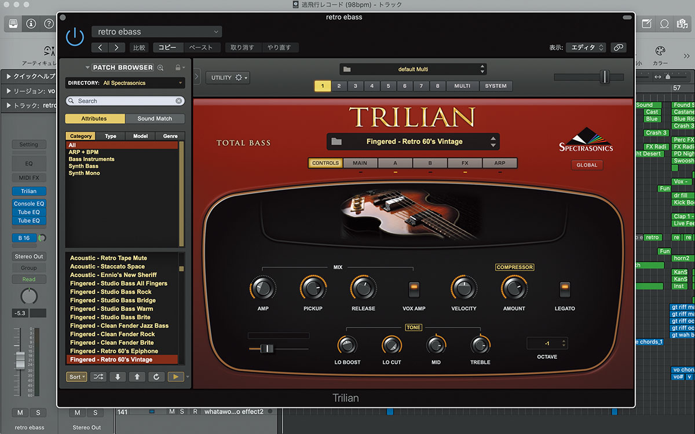
Task: Select the Sound Match mode in browser
Action: click(155, 119)
